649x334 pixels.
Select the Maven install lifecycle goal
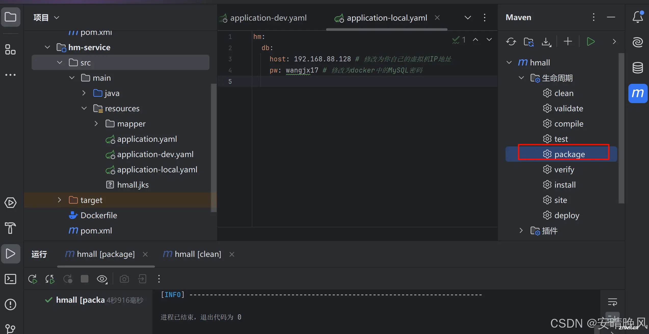pyautogui.click(x=559, y=185)
